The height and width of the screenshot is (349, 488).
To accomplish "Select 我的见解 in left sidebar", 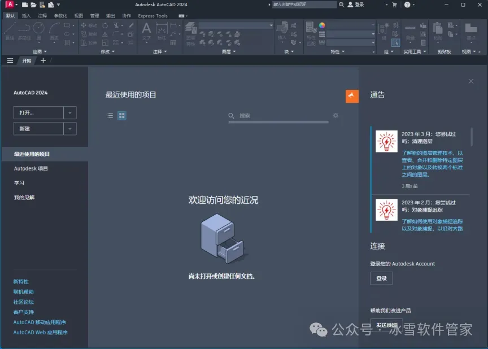I will point(24,198).
